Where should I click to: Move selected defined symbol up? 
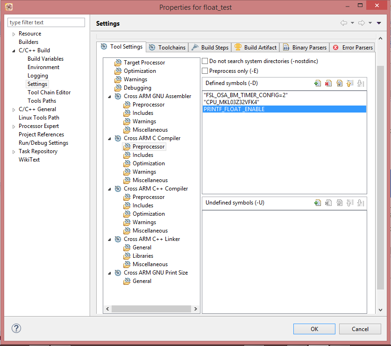coord(349,83)
